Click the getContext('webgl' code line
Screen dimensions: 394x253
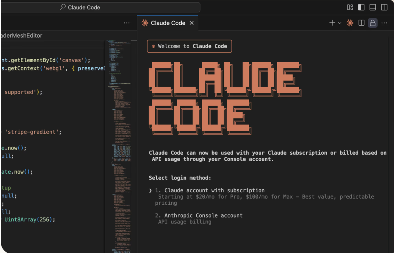point(53,68)
